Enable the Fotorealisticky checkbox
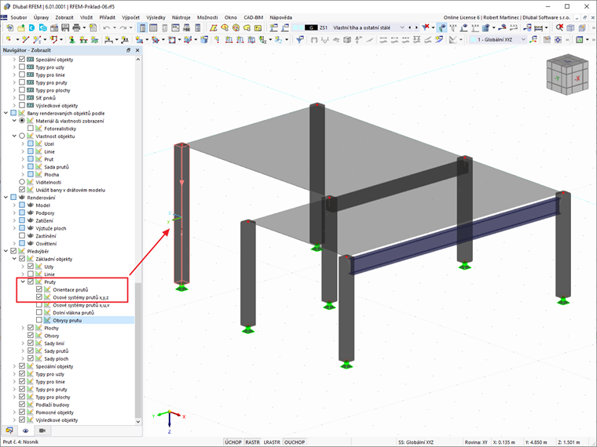 click(31, 129)
